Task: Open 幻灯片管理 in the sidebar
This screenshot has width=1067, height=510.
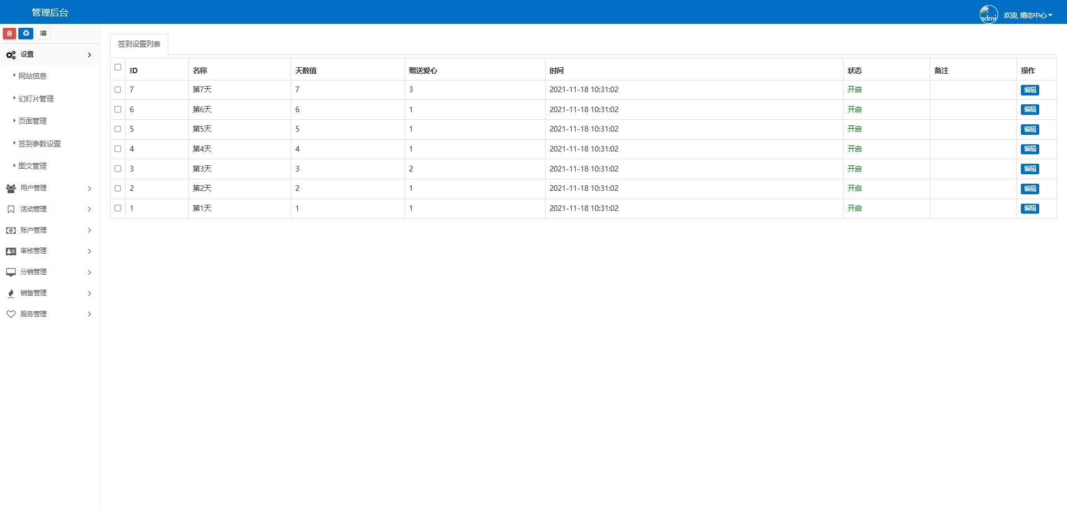Action: 36,99
